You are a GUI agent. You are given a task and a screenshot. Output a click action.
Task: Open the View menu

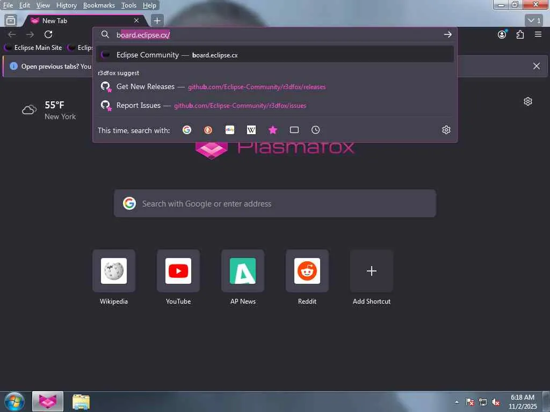[x=43, y=5]
